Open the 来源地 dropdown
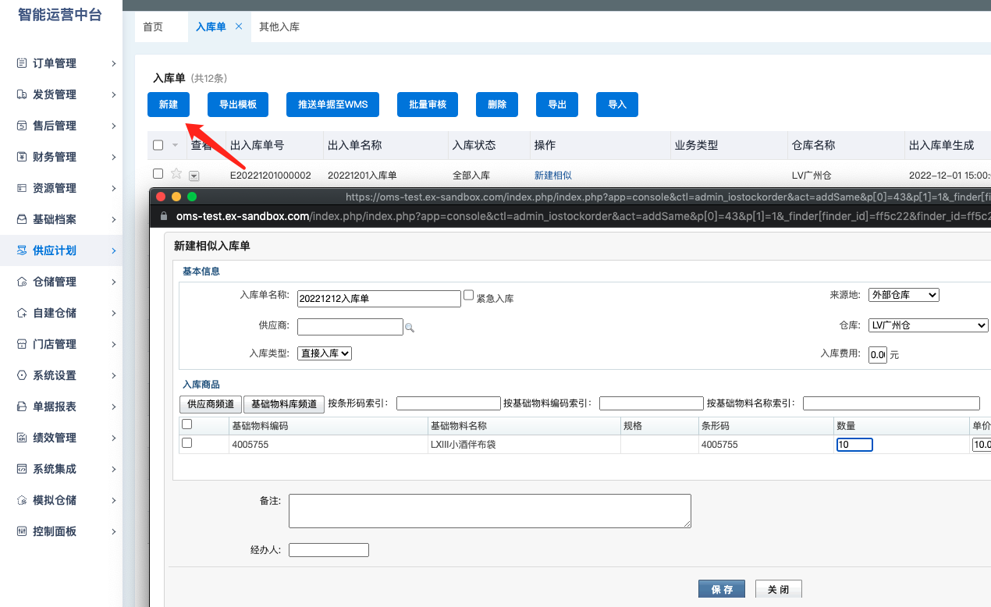This screenshot has width=991, height=607. (x=905, y=295)
